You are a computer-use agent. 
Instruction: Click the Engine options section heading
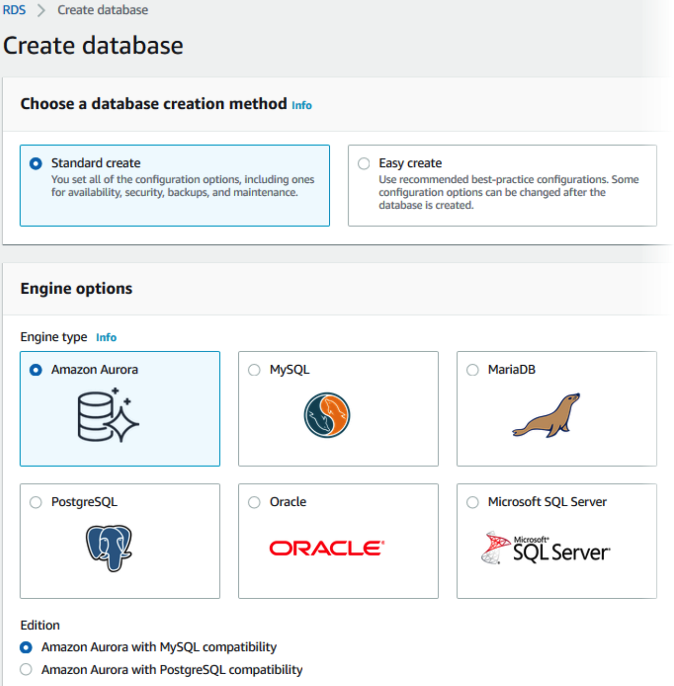pos(77,289)
